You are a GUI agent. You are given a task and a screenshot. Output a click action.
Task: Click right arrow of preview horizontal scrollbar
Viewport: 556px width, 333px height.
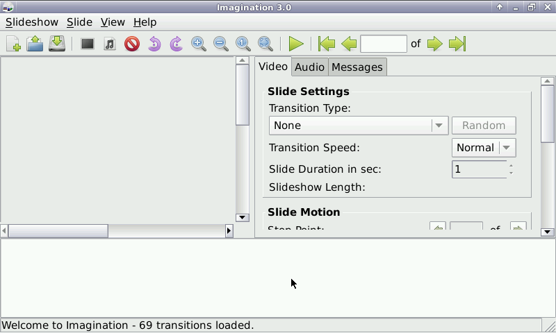[x=229, y=231]
